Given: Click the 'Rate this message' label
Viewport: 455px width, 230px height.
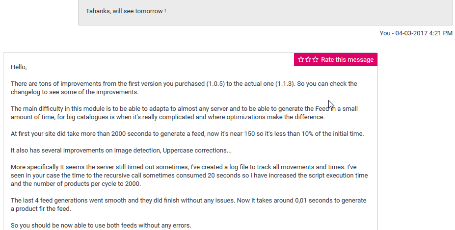Looking at the screenshot, I should pos(347,60).
